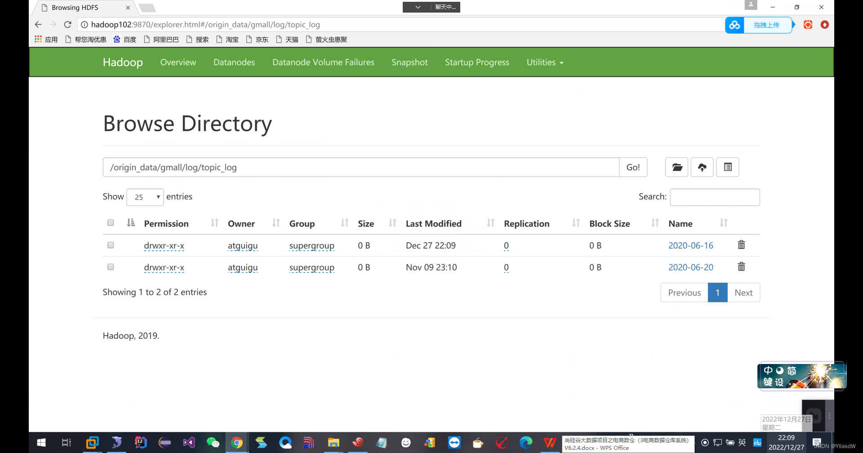Close the Browsing HDFS tab
The height and width of the screenshot is (453, 863).
(128, 8)
